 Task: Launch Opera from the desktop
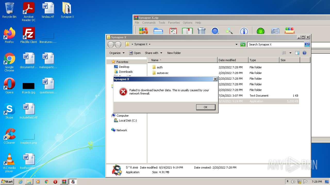click(9, 86)
